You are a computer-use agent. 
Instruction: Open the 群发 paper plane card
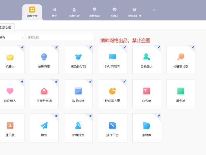pos(44,128)
